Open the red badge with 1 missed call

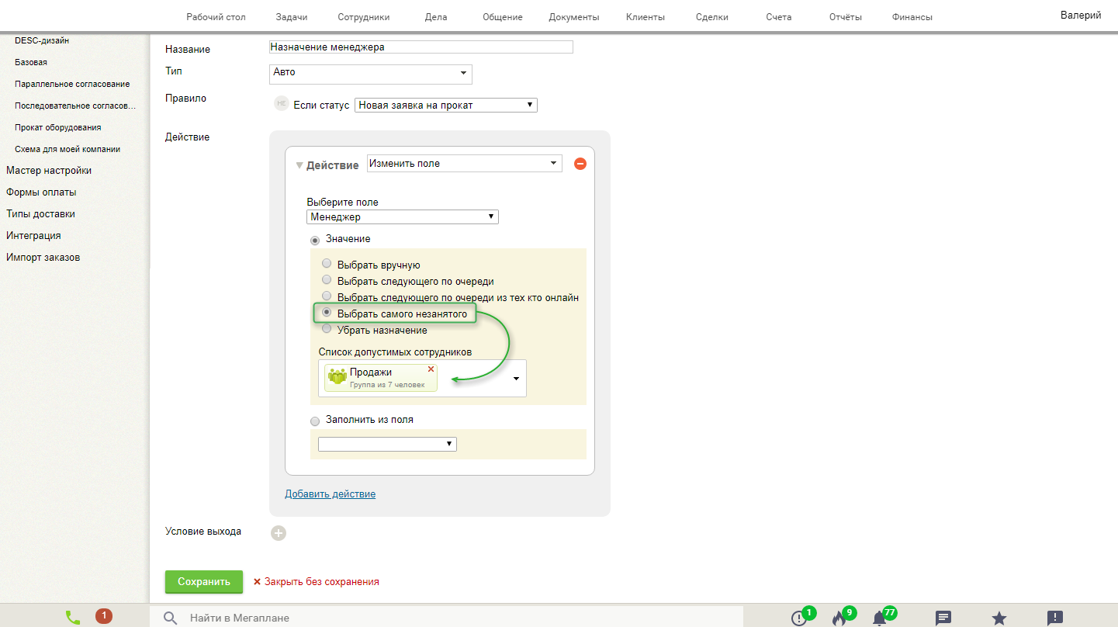(104, 616)
